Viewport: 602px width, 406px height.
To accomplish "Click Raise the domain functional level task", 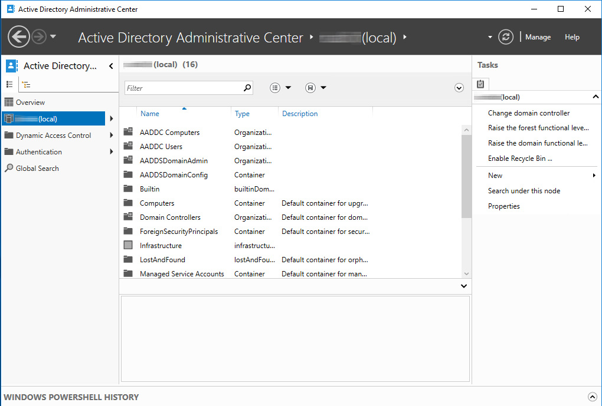I will click(538, 143).
